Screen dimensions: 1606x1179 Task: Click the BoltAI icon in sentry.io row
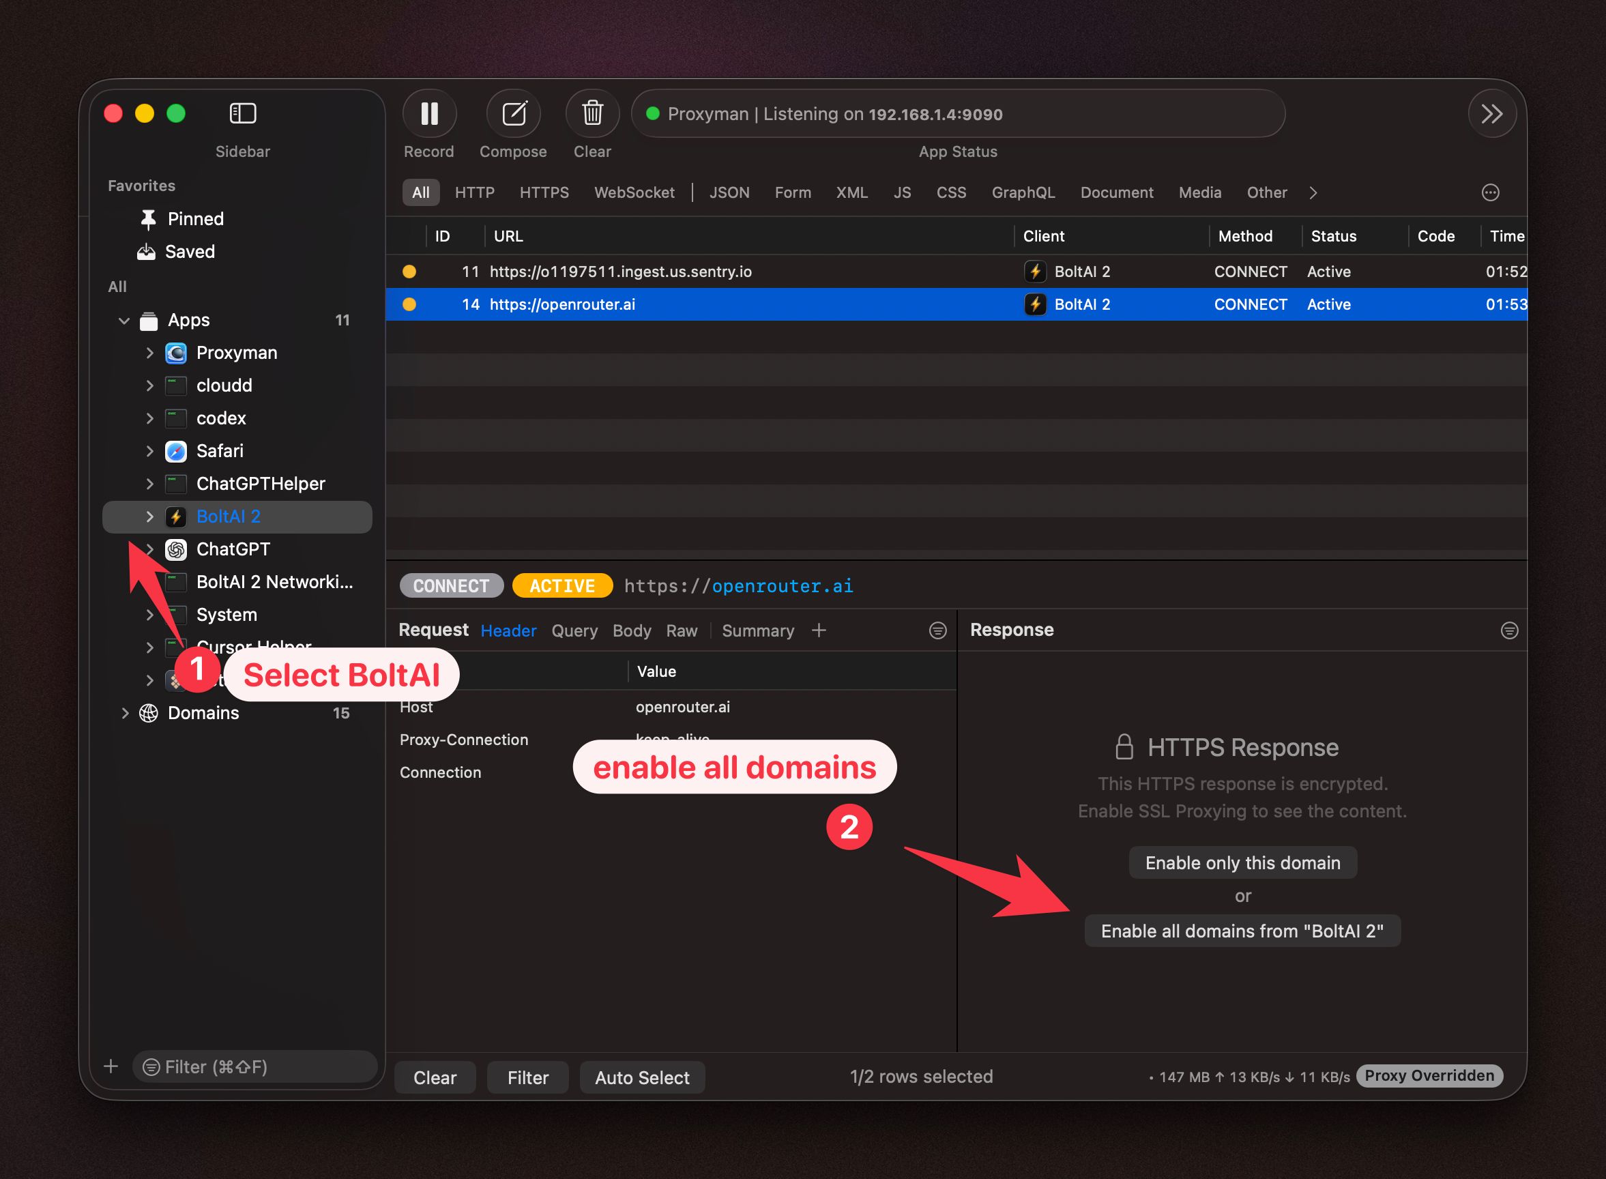tap(1035, 272)
